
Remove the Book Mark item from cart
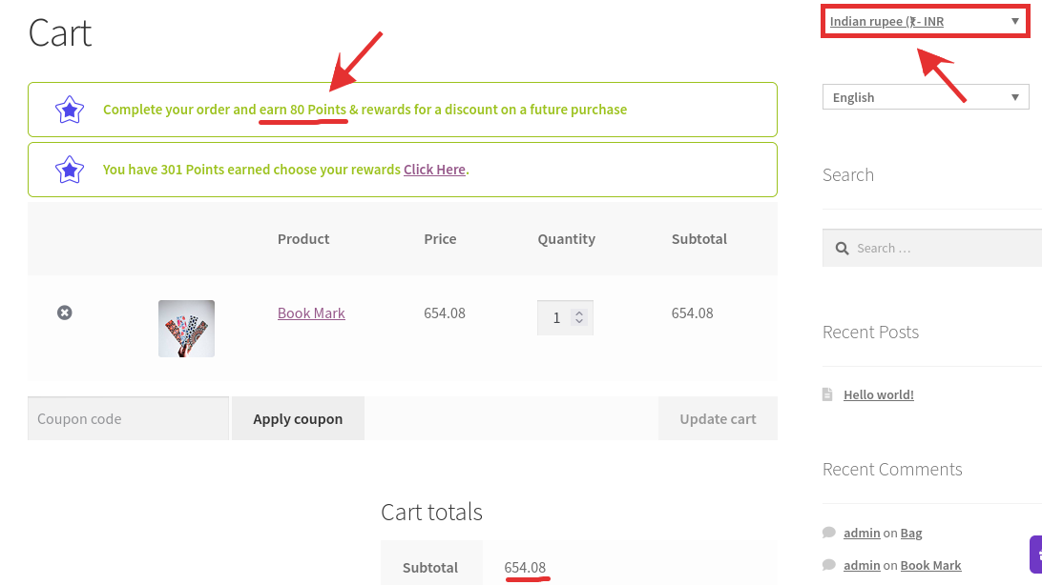pyautogui.click(x=64, y=313)
